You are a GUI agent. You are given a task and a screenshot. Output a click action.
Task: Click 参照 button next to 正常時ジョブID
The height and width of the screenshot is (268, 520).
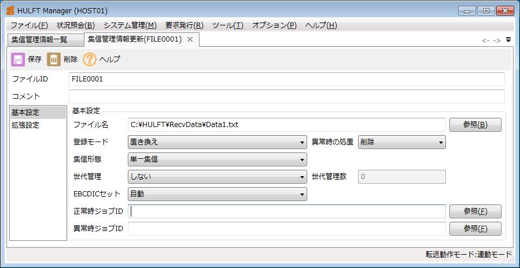pos(475,211)
